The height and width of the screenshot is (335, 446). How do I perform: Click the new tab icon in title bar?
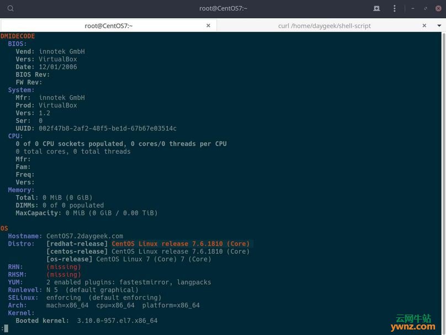pos(376,8)
